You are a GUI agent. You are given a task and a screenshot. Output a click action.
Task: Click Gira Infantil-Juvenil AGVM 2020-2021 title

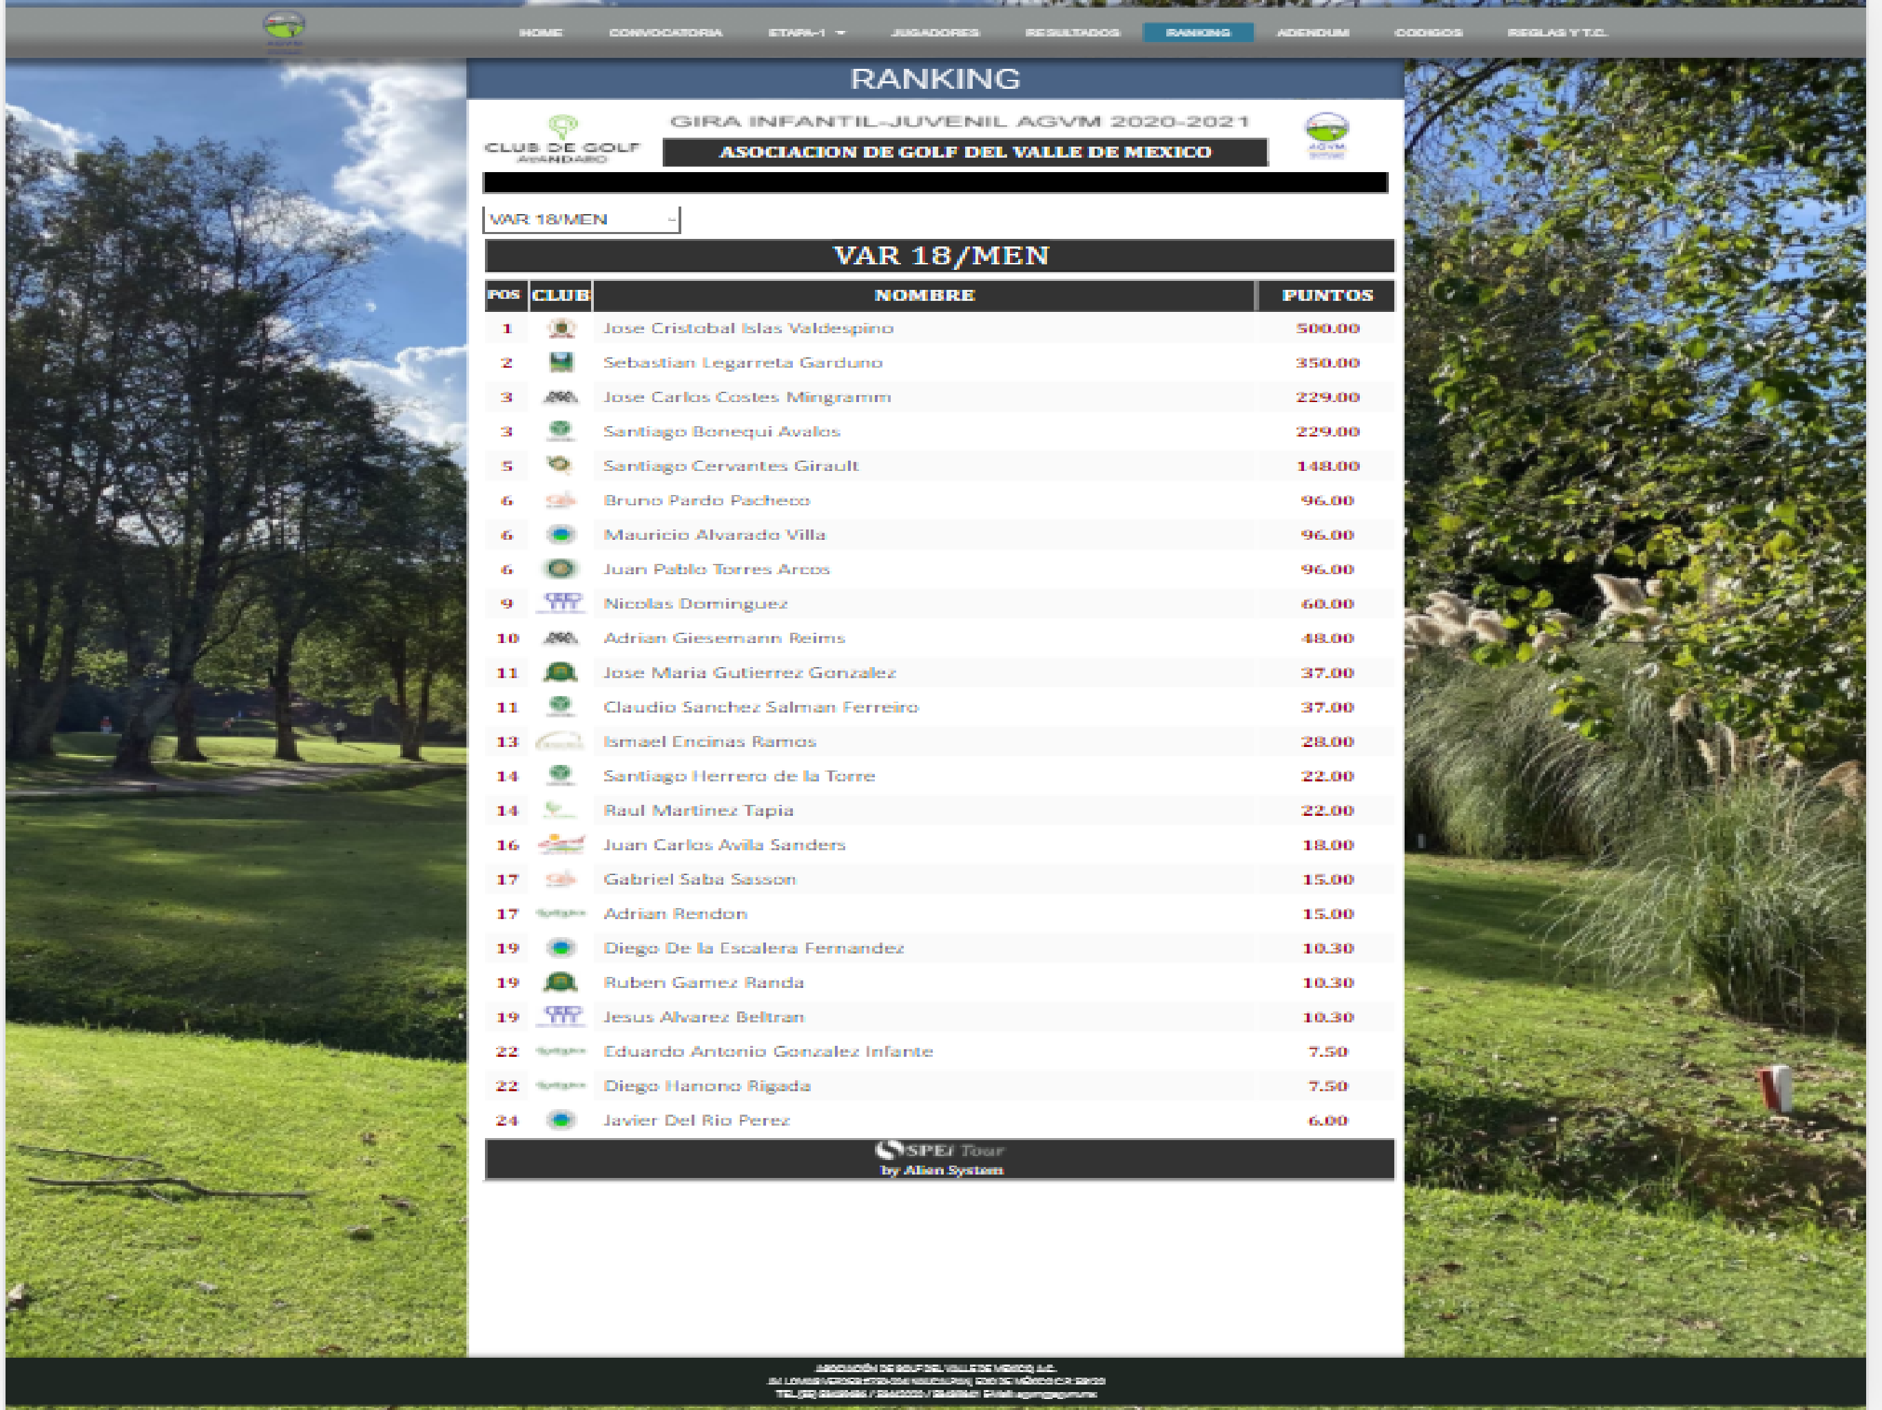(960, 122)
